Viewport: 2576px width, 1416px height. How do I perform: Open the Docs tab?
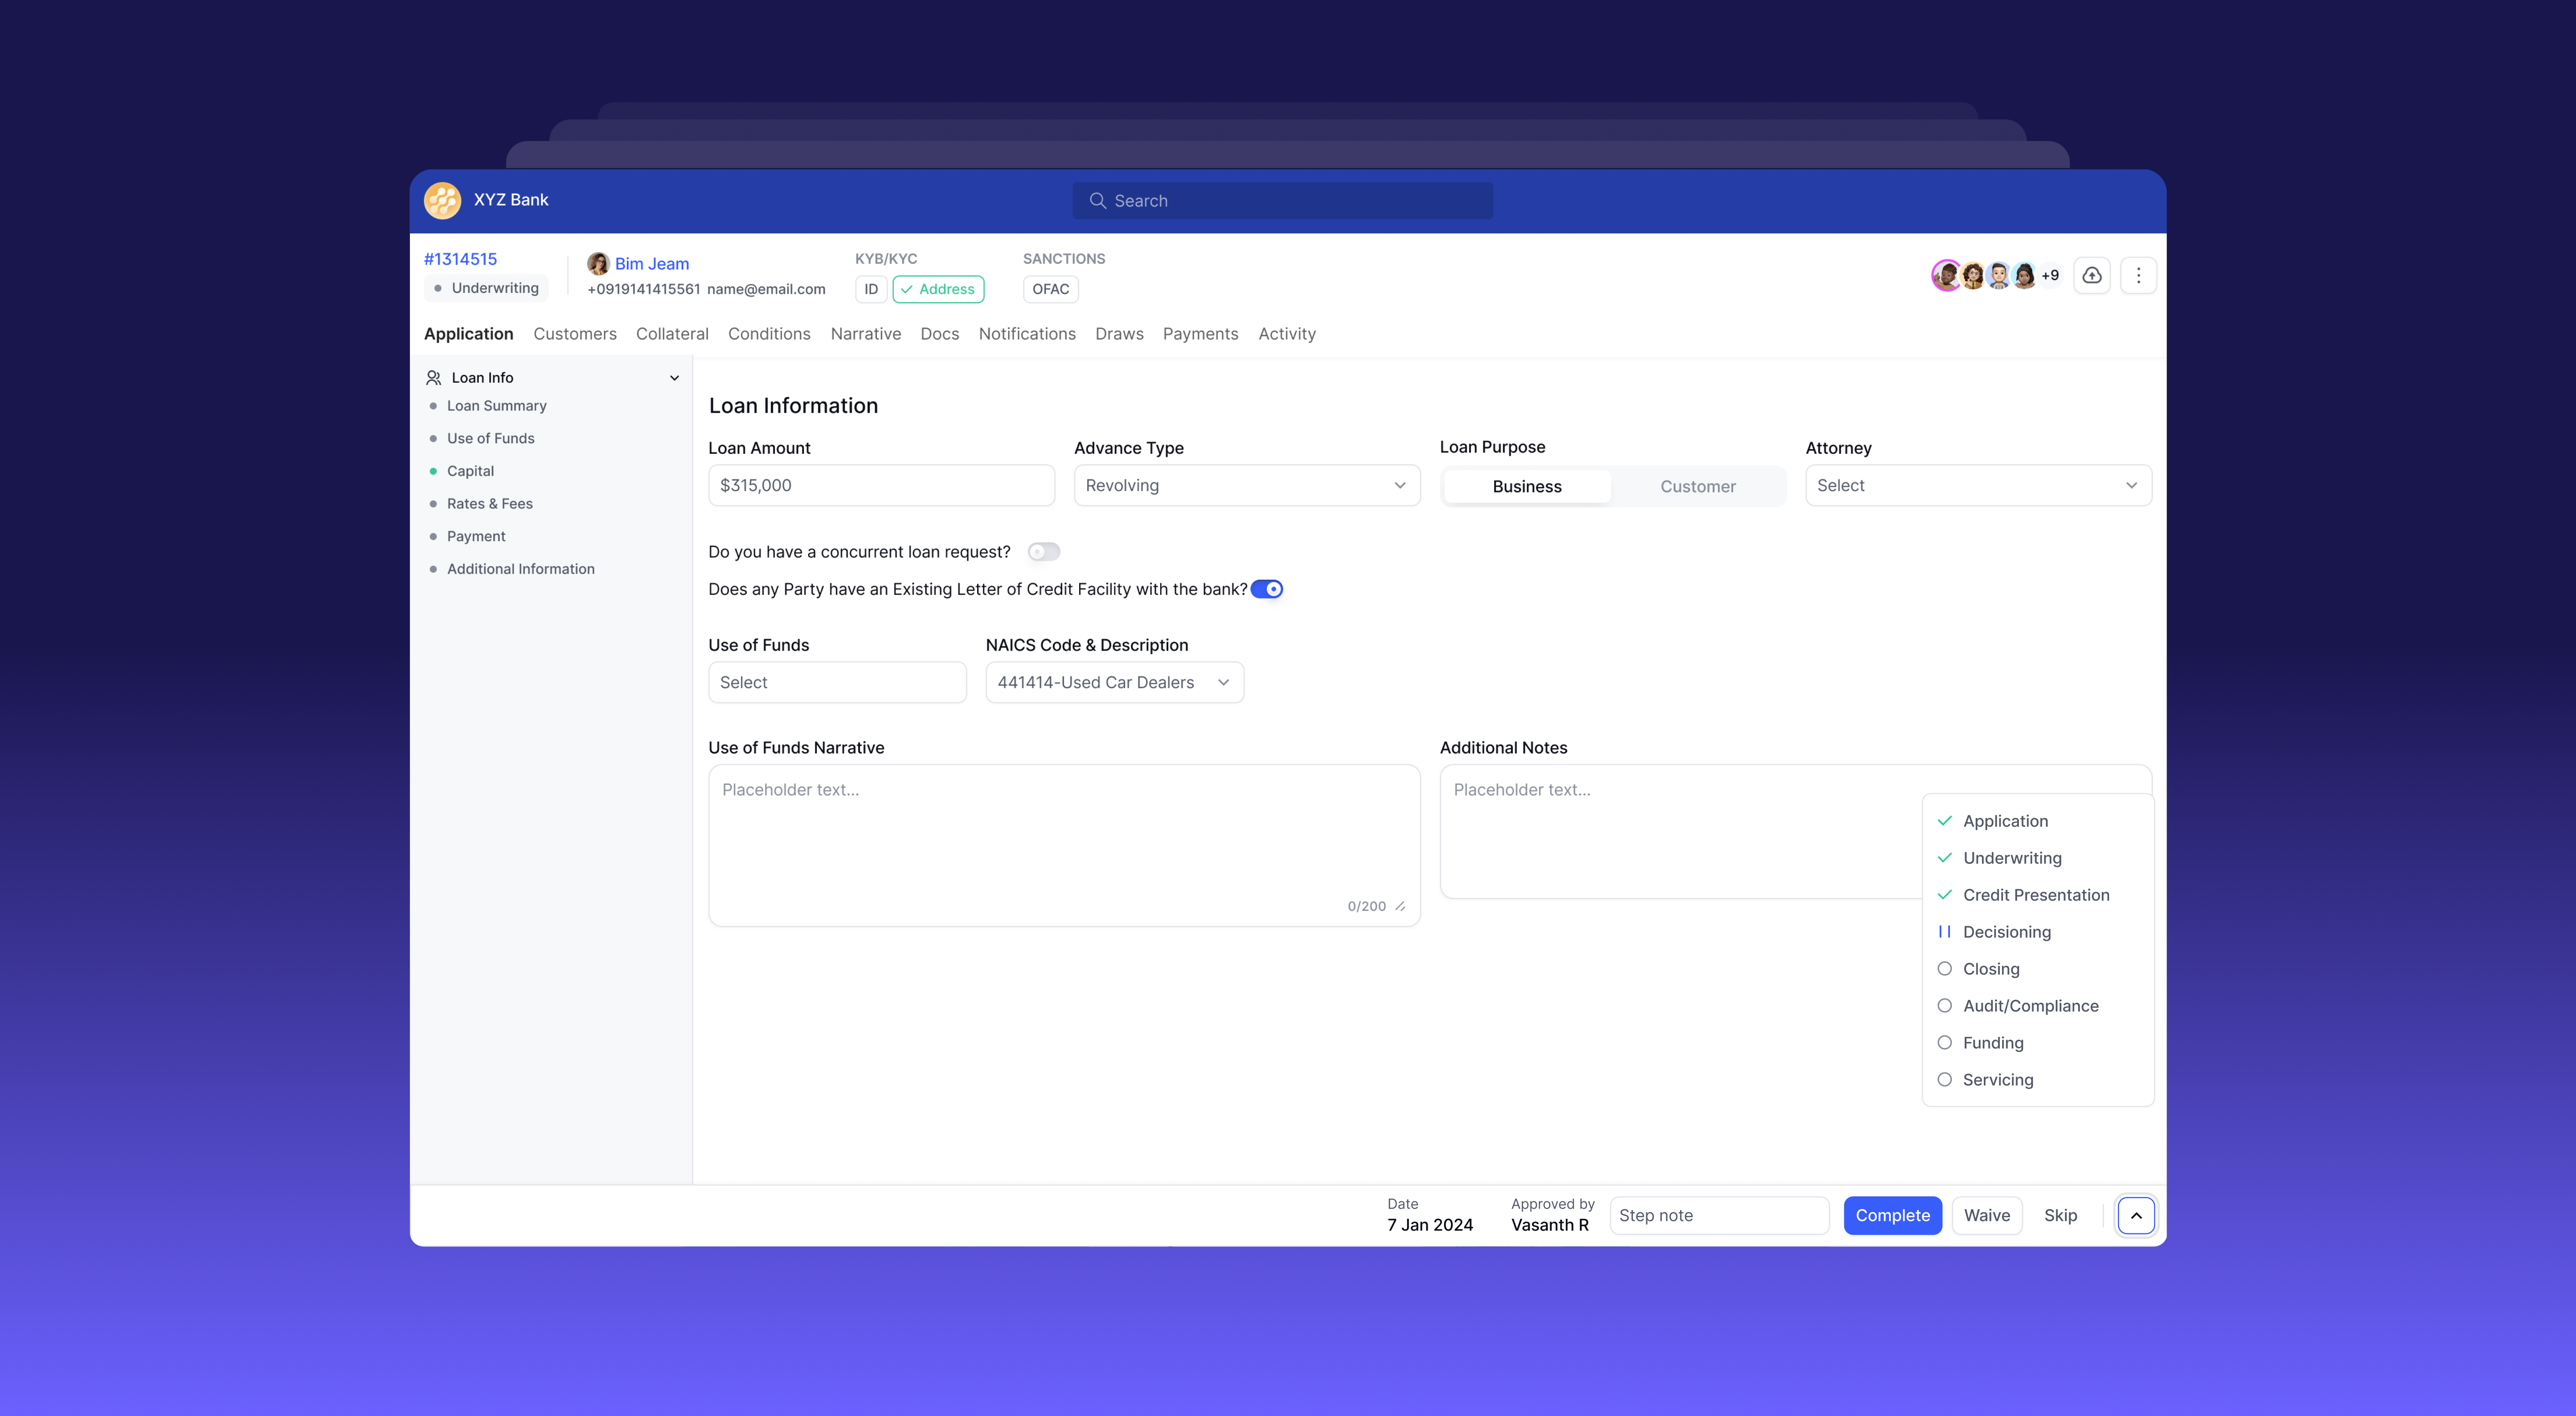click(x=940, y=334)
